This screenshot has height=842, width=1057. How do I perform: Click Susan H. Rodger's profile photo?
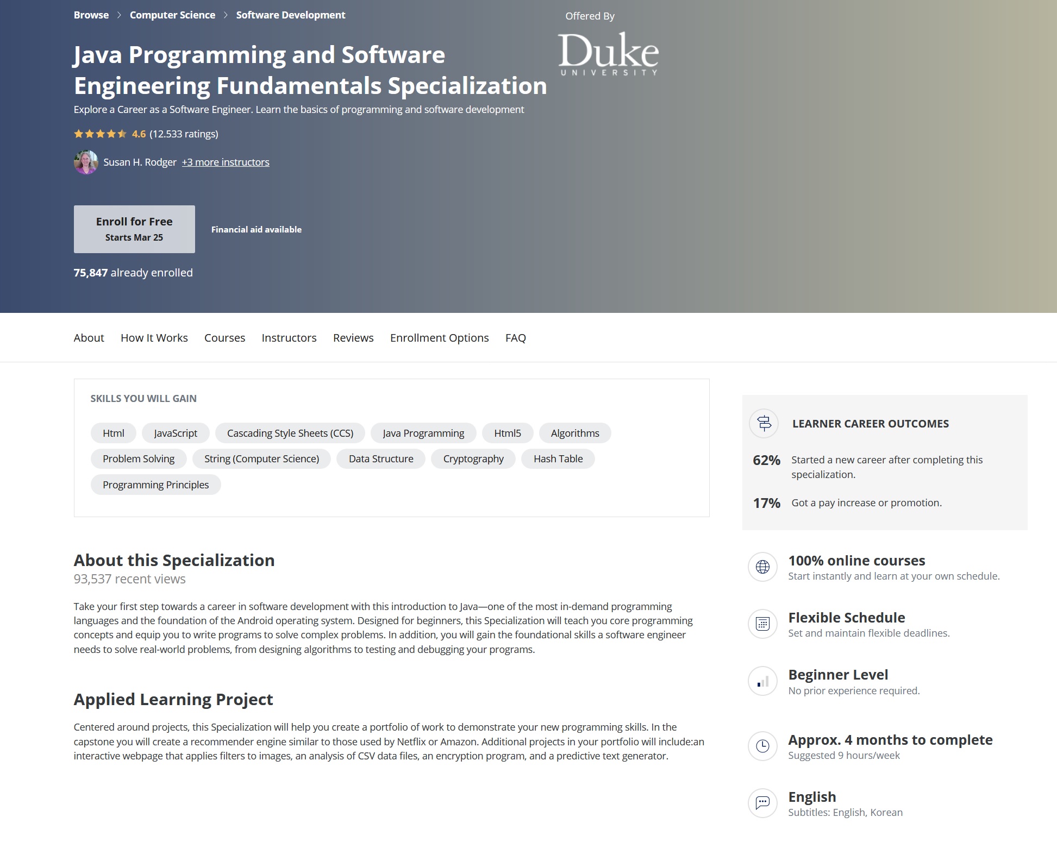click(86, 162)
